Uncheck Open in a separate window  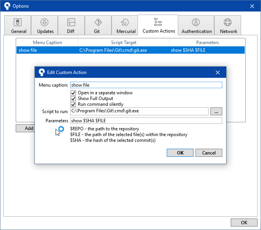73,93
